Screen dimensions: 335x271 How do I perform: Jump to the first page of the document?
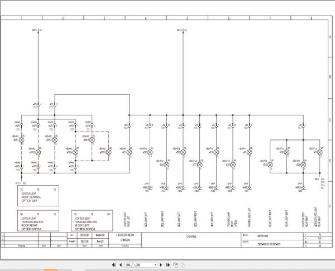pyautogui.click(x=114, y=265)
